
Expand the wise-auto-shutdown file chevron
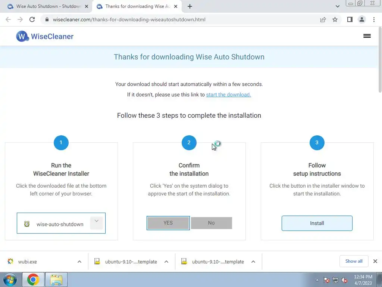(97, 222)
